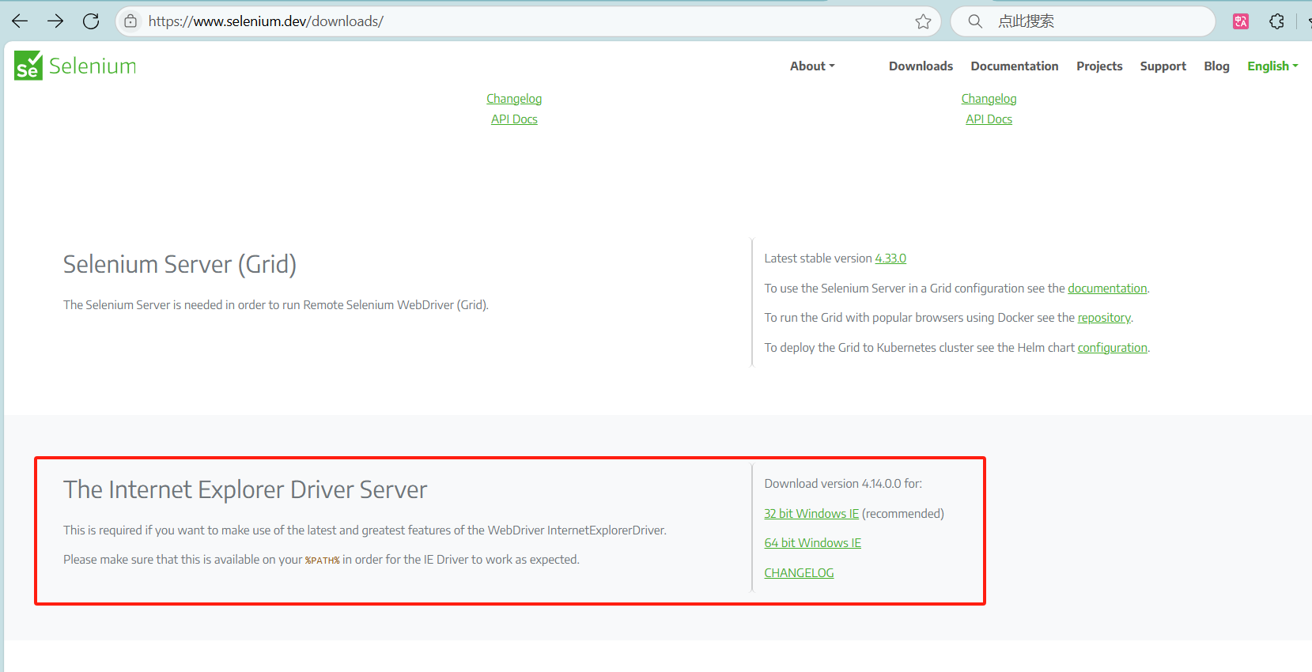This screenshot has width=1312, height=672.
Task: Click the browser forward arrow
Action: [x=55, y=21]
